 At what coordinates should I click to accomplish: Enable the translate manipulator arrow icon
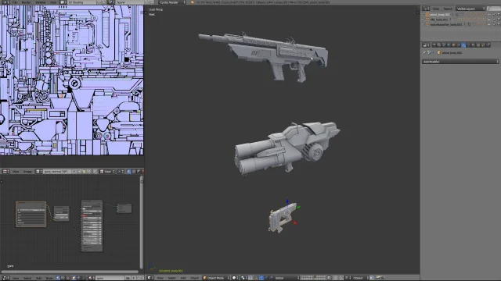tap(261, 278)
